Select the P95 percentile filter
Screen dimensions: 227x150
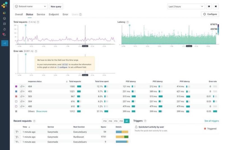click(116, 121)
